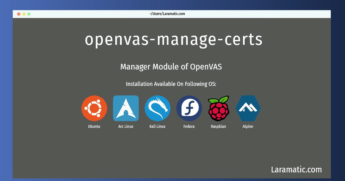Viewport: 345px width, 181px height.
Task: Select the Arch Linux icon
Action: [126, 108]
